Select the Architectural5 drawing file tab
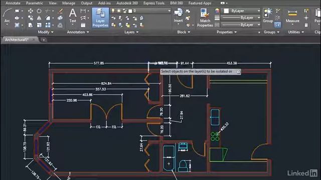 (x=20, y=39)
